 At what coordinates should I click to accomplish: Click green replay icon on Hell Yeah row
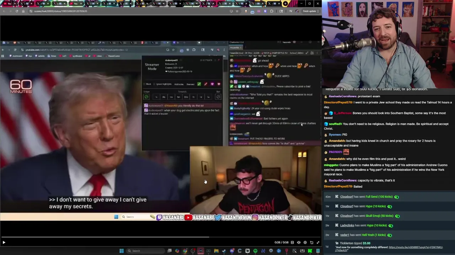point(389,235)
